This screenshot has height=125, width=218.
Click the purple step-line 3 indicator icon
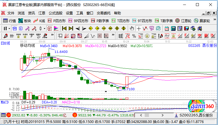[27, 29]
